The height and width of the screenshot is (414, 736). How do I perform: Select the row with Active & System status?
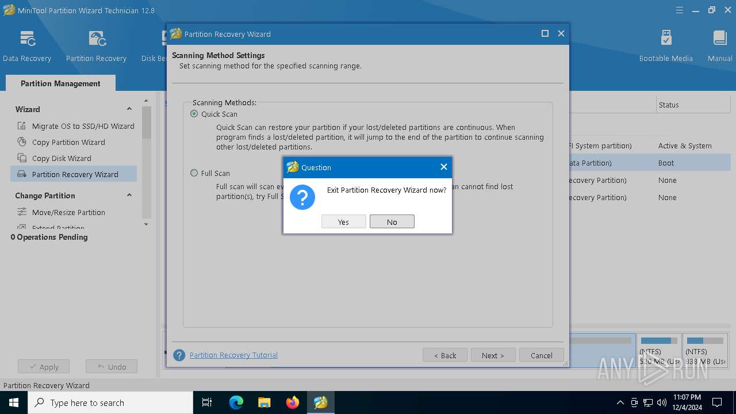(x=650, y=145)
